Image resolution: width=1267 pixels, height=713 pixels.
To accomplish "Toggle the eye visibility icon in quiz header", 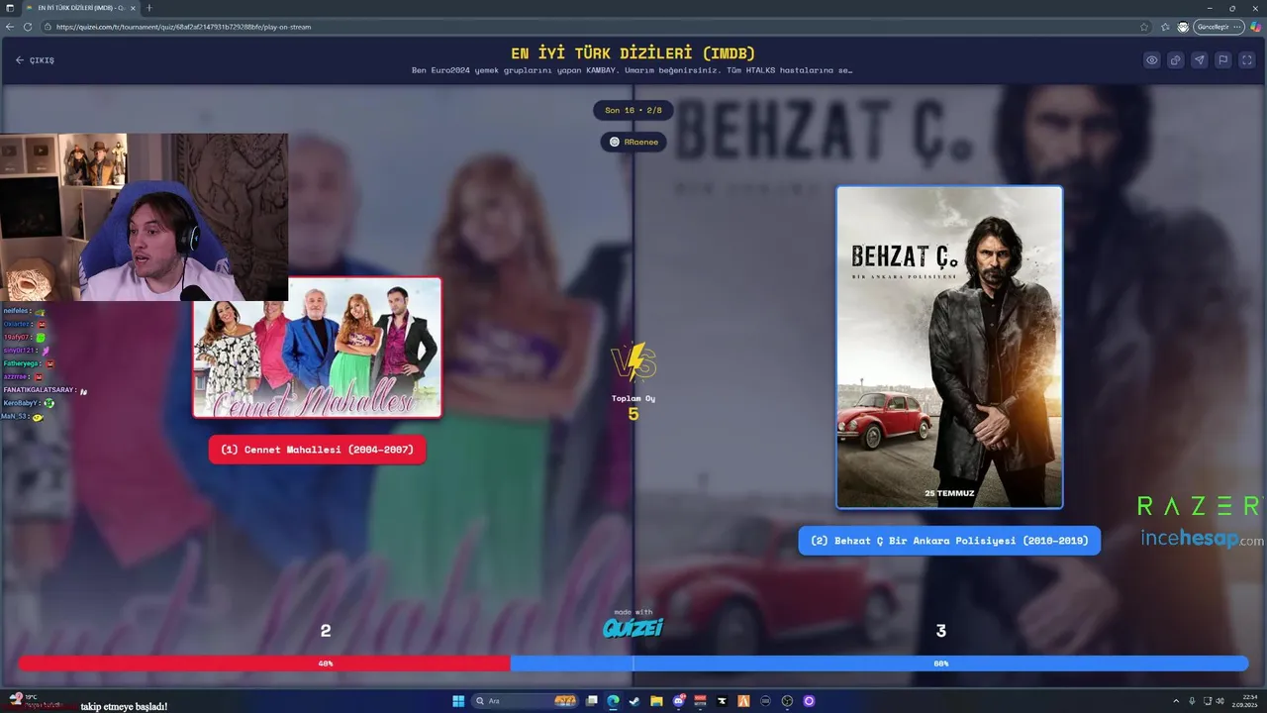I will pos(1152,60).
